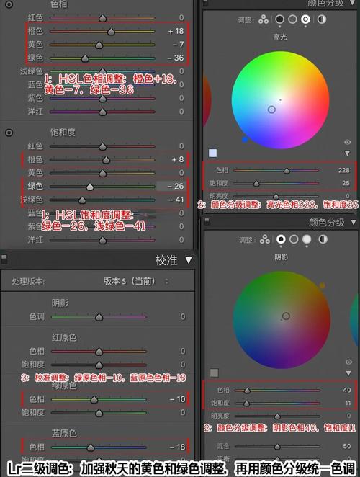Select the saturation target adjustment tool icon

tap(9, 133)
